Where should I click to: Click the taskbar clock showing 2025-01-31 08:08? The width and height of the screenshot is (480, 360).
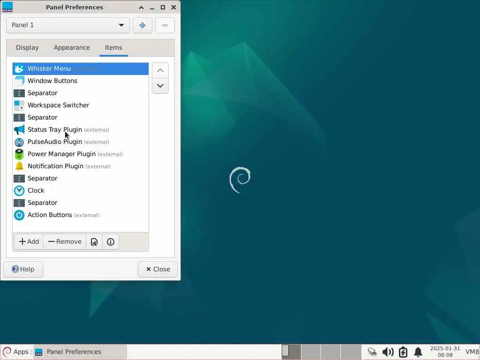click(x=445, y=352)
